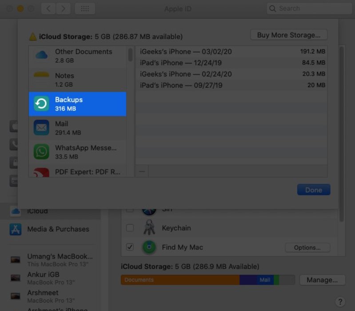This screenshot has width=355, height=311.
Task: Click the Keychain keys icon
Action: pos(149,227)
